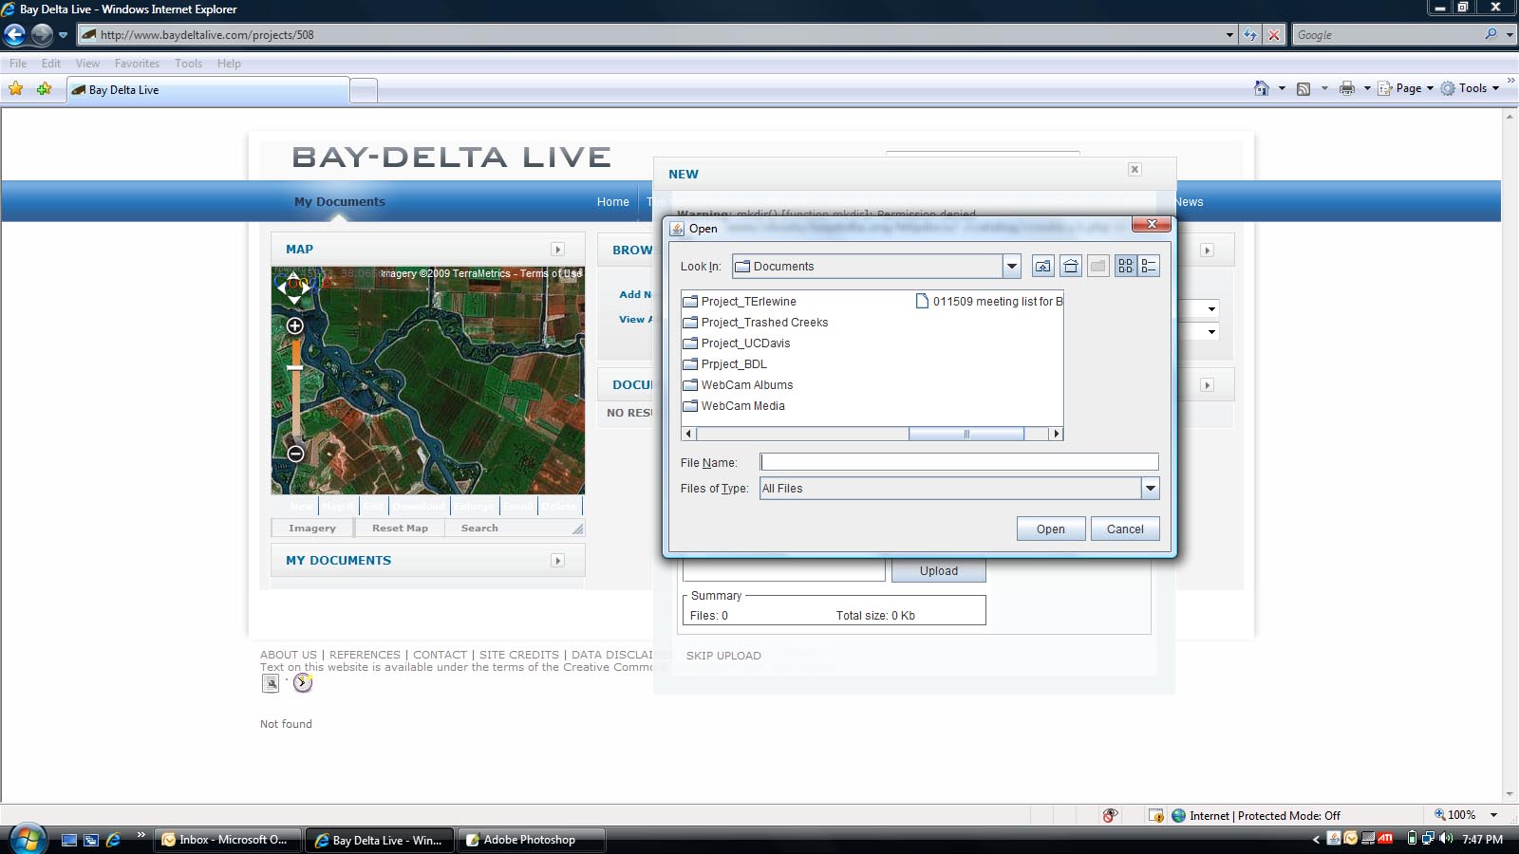Open the Files of Type dropdown

coord(1150,489)
